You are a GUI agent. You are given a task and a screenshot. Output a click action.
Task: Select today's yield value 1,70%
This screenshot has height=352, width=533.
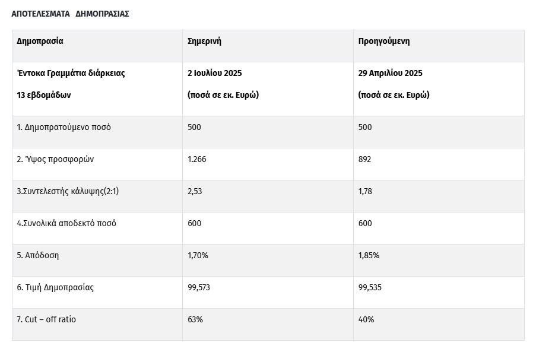(x=198, y=255)
